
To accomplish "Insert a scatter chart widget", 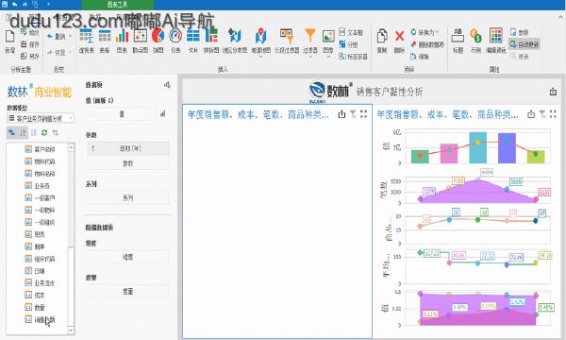I will tap(140, 41).
